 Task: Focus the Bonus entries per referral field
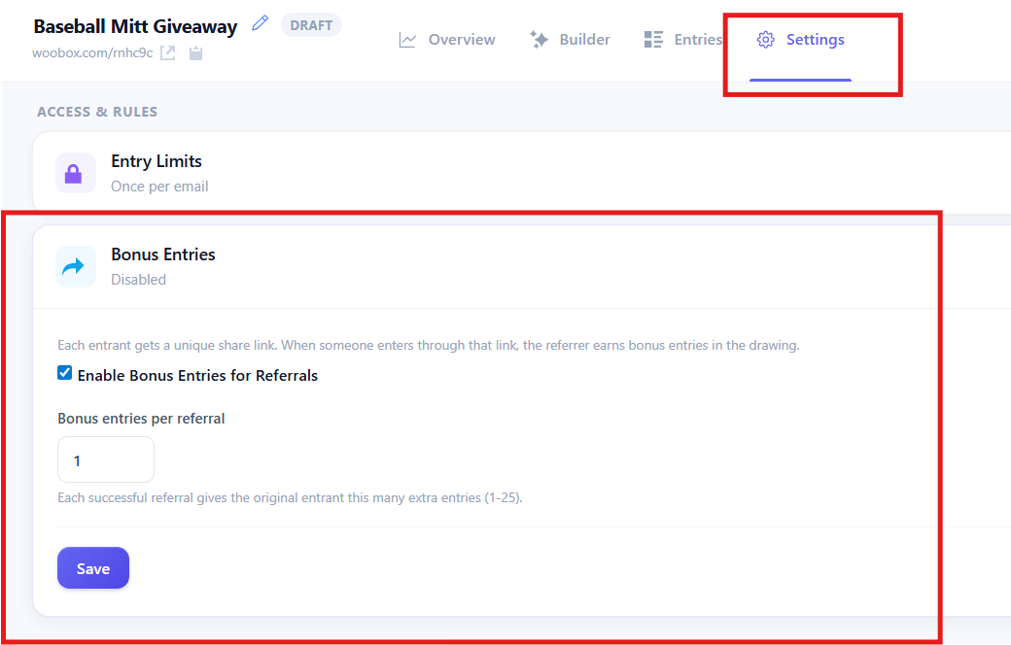(106, 459)
